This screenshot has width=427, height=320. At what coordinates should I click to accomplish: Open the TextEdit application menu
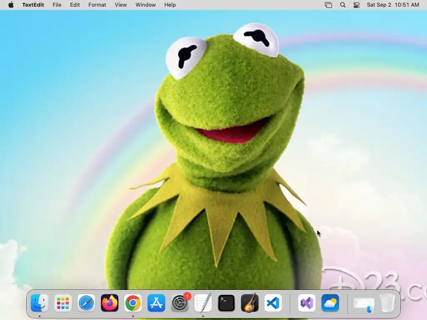[x=33, y=5]
